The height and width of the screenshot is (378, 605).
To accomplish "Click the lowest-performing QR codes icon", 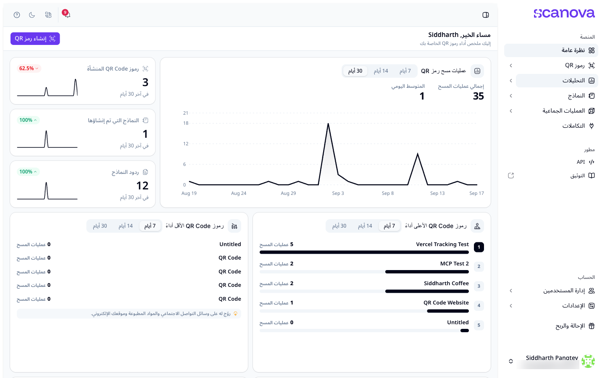I will (x=234, y=226).
